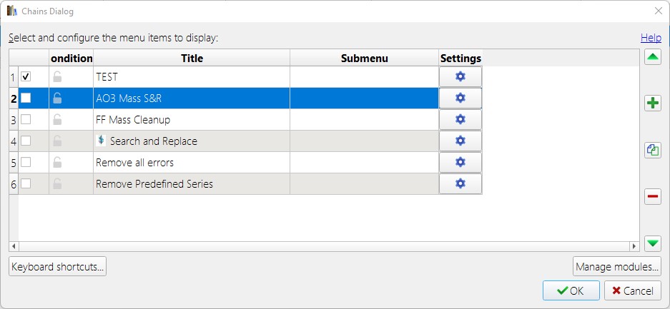The width and height of the screenshot is (670, 309).
Task: Click the Title column header
Action: point(192,58)
